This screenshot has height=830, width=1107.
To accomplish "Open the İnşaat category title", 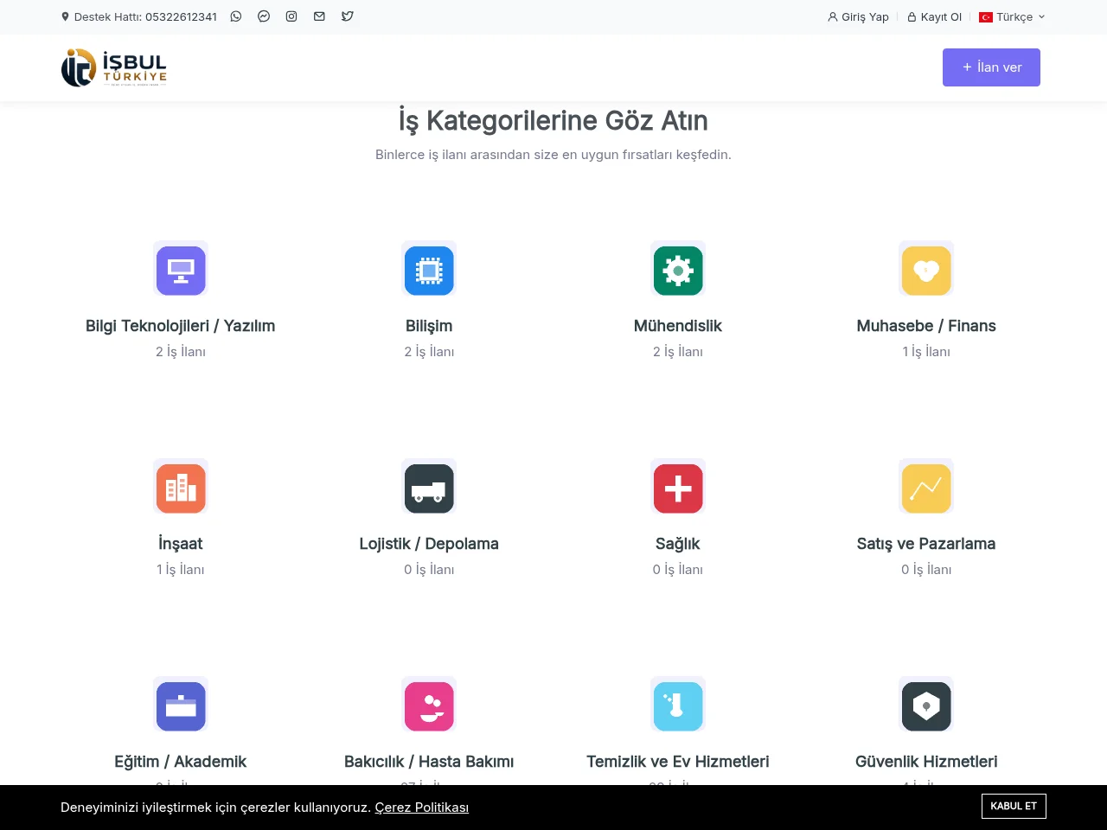I will tap(181, 544).
